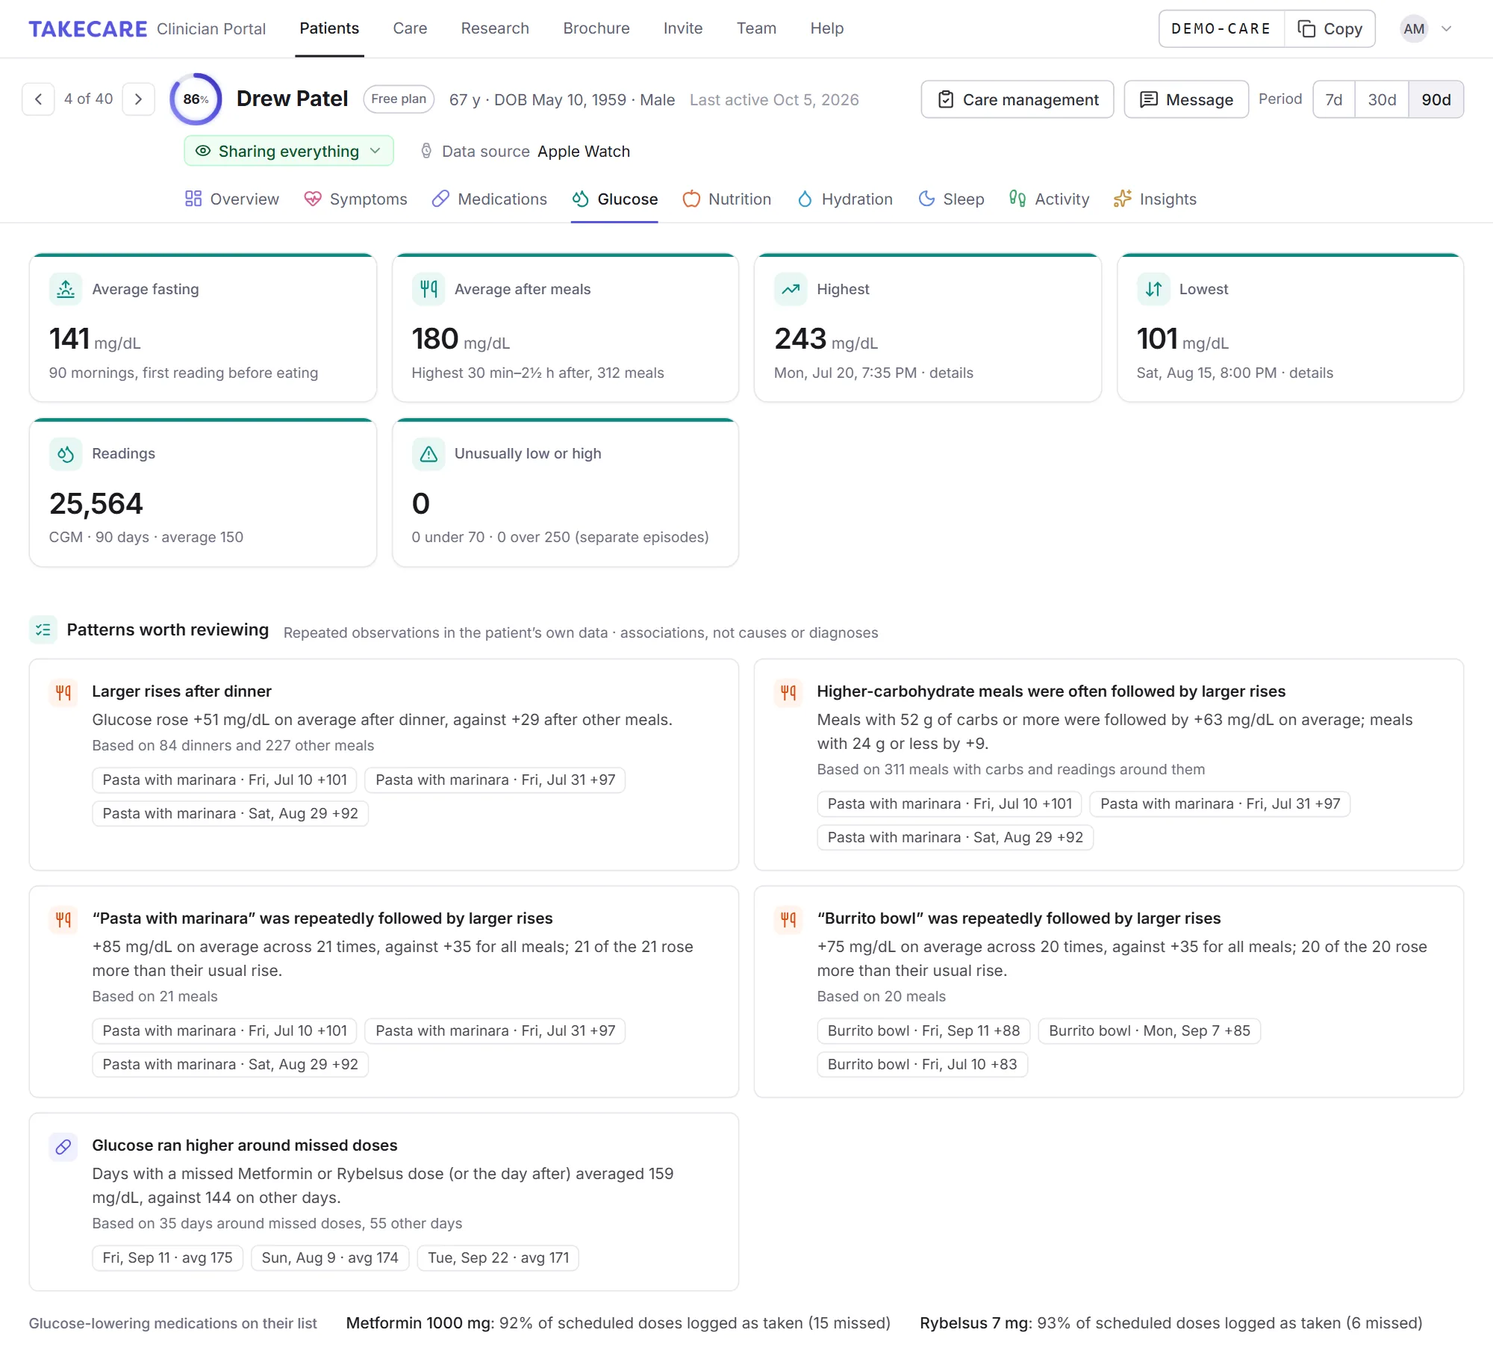Open details link for Lowest reading

[1311, 373]
